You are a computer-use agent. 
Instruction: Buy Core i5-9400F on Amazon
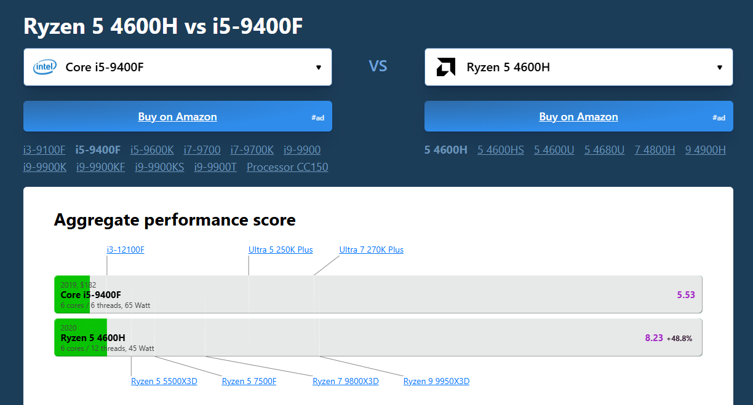coord(178,116)
